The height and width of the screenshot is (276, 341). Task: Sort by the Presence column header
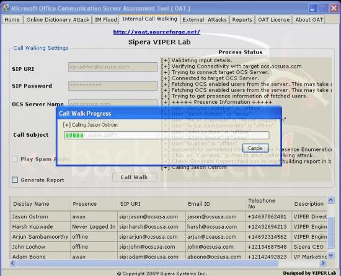point(94,204)
